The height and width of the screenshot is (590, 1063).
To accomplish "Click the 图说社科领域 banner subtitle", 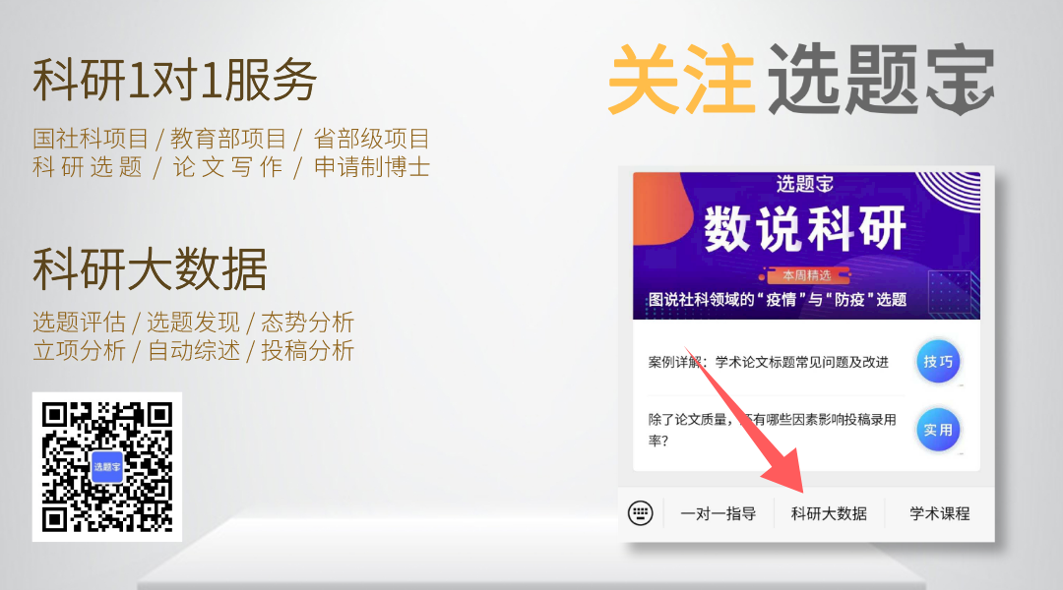I will click(x=778, y=299).
